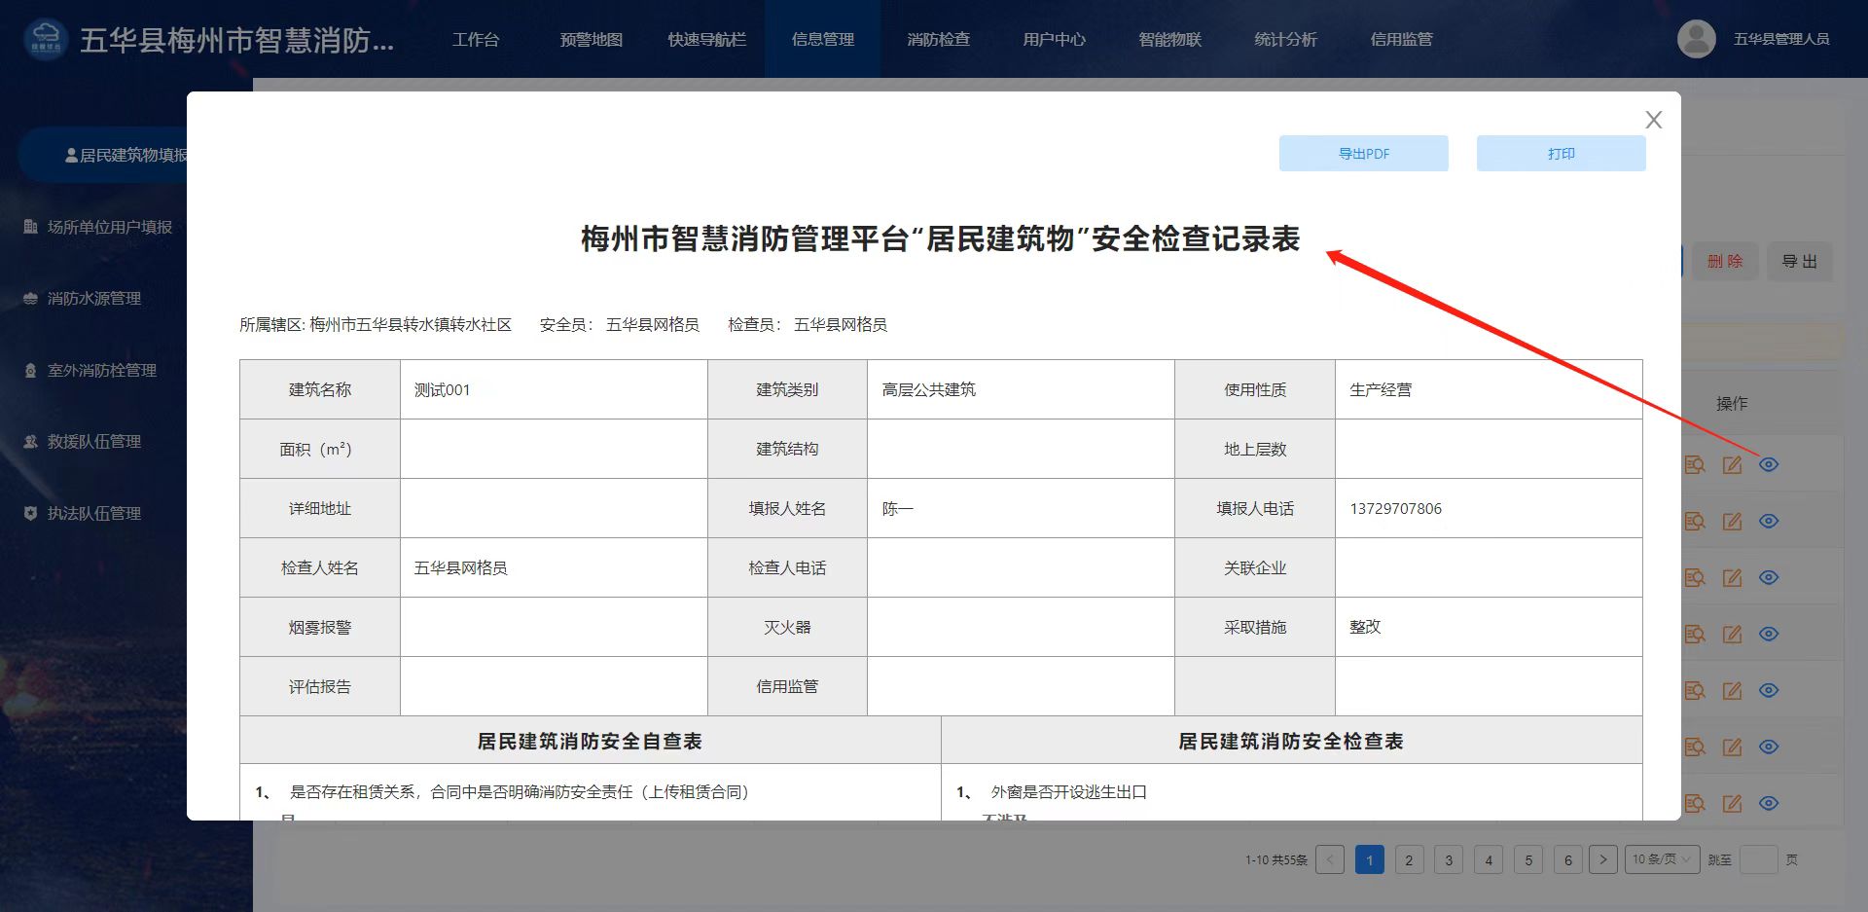Click the 打印 button
This screenshot has width=1868, height=912.
1561,154
